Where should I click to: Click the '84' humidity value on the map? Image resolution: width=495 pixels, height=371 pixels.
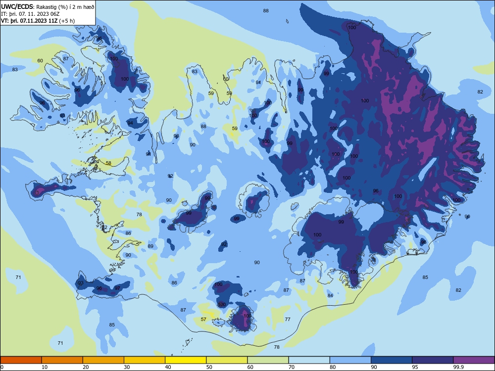[x=330, y=296]
